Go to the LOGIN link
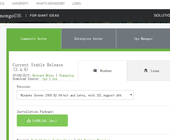 click(76, 4)
